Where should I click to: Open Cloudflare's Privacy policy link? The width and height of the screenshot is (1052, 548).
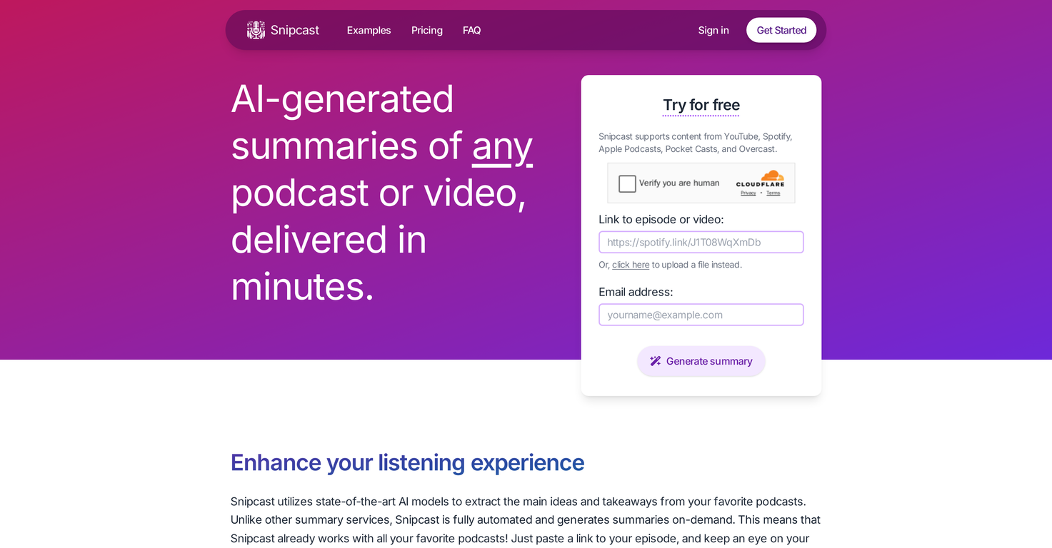(x=747, y=193)
